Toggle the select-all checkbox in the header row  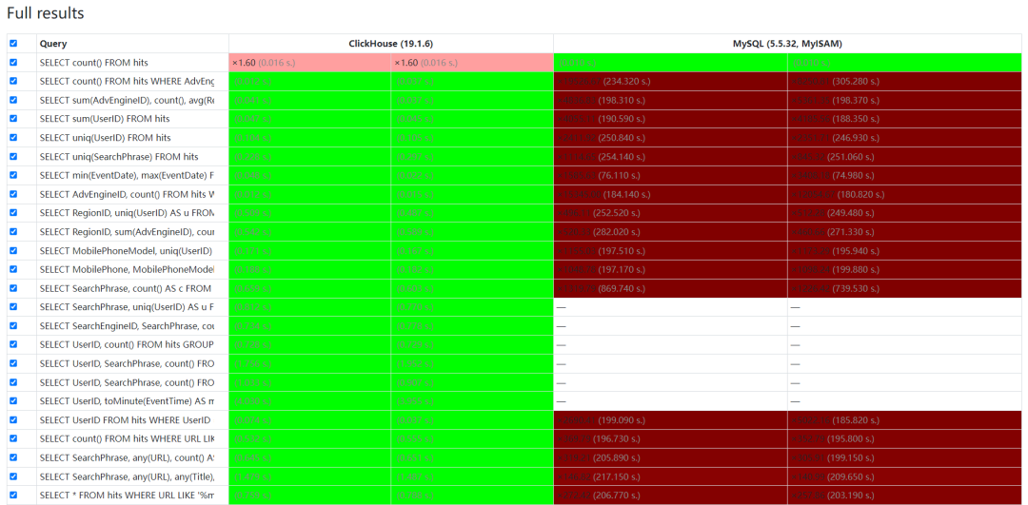(x=13, y=43)
